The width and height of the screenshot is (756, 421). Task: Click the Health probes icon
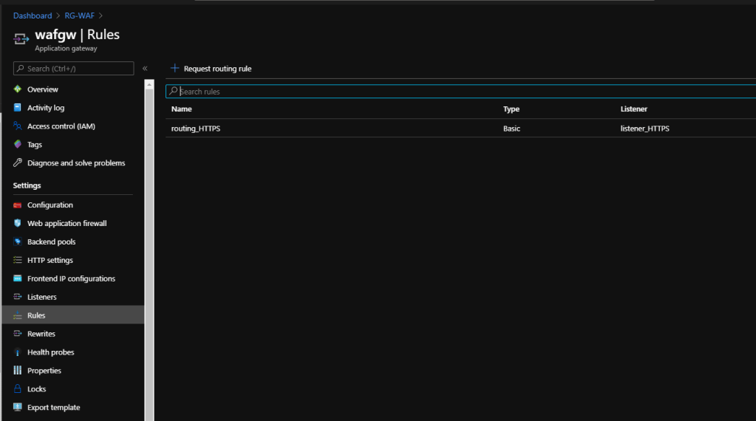pyautogui.click(x=18, y=352)
